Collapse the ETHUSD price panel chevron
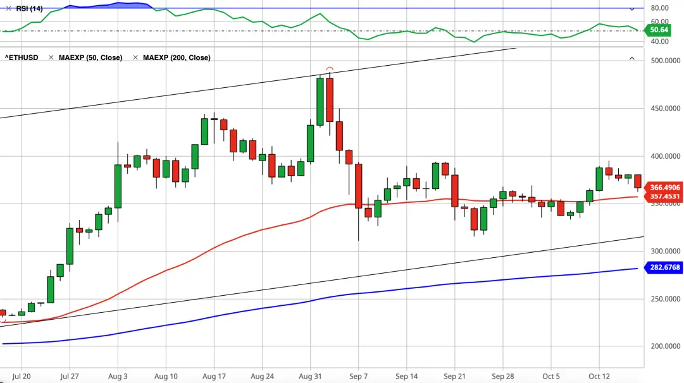Screen dimensions: 684x383 pyautogui.click(x=632, y=58)
